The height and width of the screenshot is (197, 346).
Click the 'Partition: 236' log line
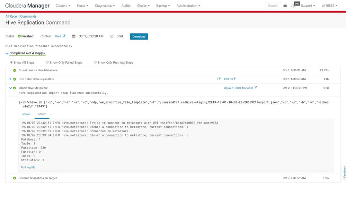34,148
